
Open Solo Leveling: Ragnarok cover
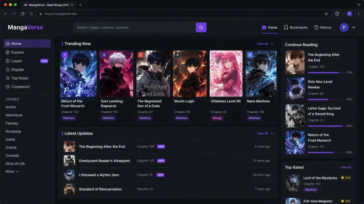click(117, 74)
